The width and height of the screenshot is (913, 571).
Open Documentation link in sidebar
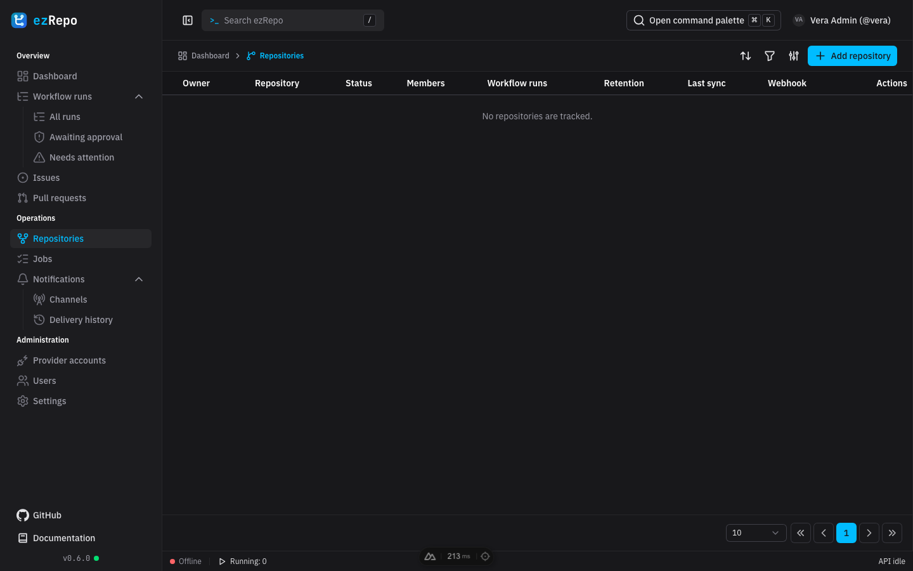click(56, 538)
